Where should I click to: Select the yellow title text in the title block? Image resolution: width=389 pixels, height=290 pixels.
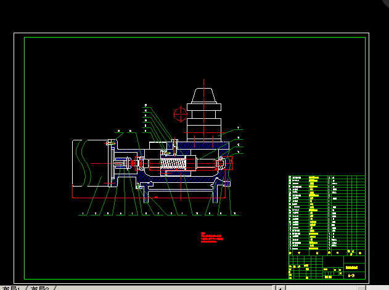pos(351,267)
